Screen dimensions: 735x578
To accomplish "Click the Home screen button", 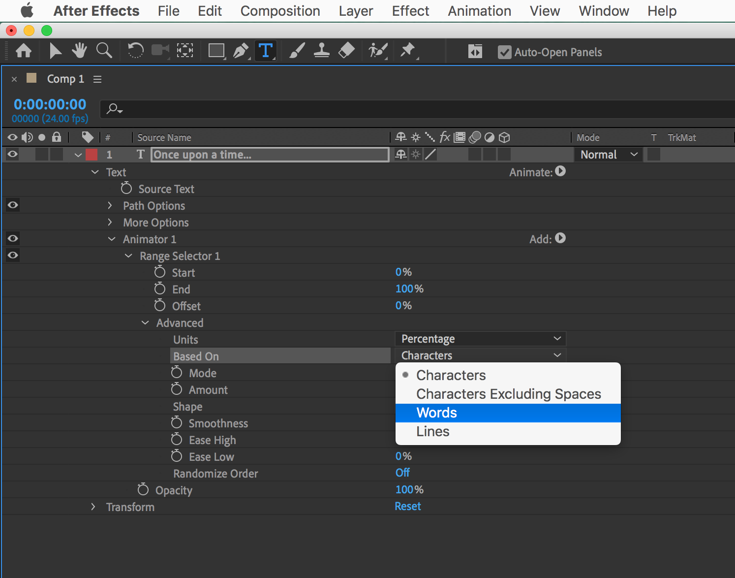I will coord(23,50).
